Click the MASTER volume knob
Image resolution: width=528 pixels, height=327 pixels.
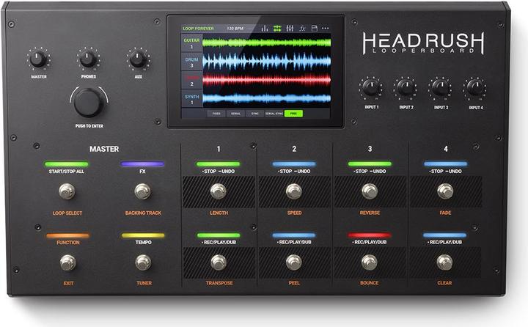point(38,59)
